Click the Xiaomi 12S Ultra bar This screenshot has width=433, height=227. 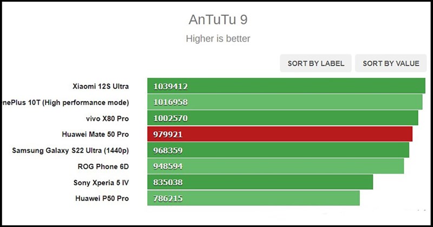click(x=286, y=86)
